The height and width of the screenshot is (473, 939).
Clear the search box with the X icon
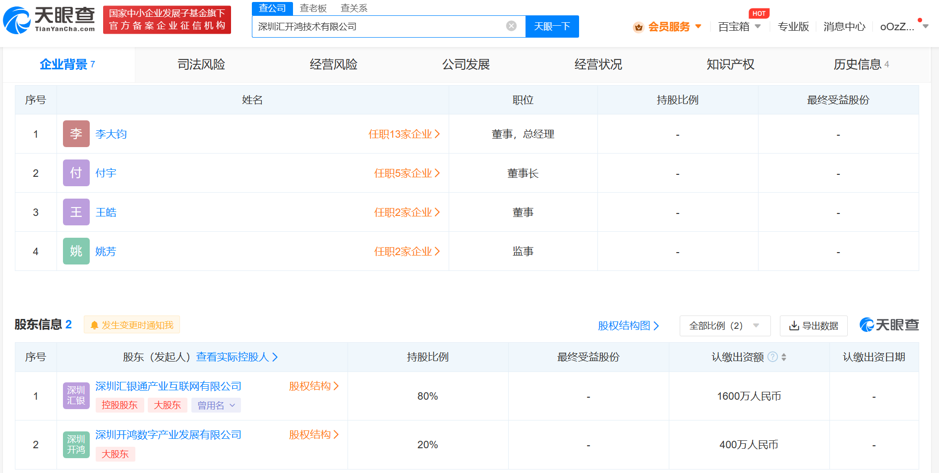510,26
